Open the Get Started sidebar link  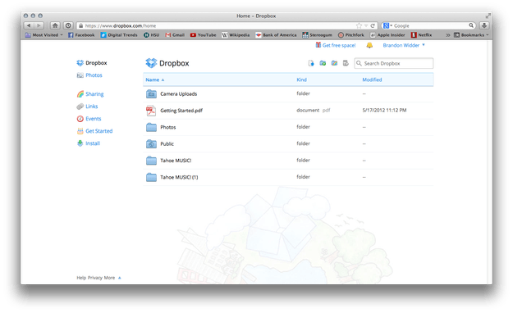(x=99, y=131)
